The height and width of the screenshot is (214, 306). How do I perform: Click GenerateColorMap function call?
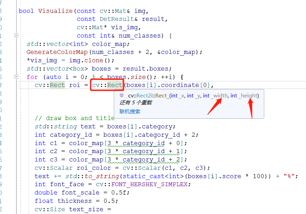pyautogui.click(x=57, y=52)
